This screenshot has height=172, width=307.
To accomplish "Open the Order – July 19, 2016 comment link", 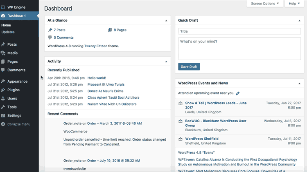I will 113,161.
